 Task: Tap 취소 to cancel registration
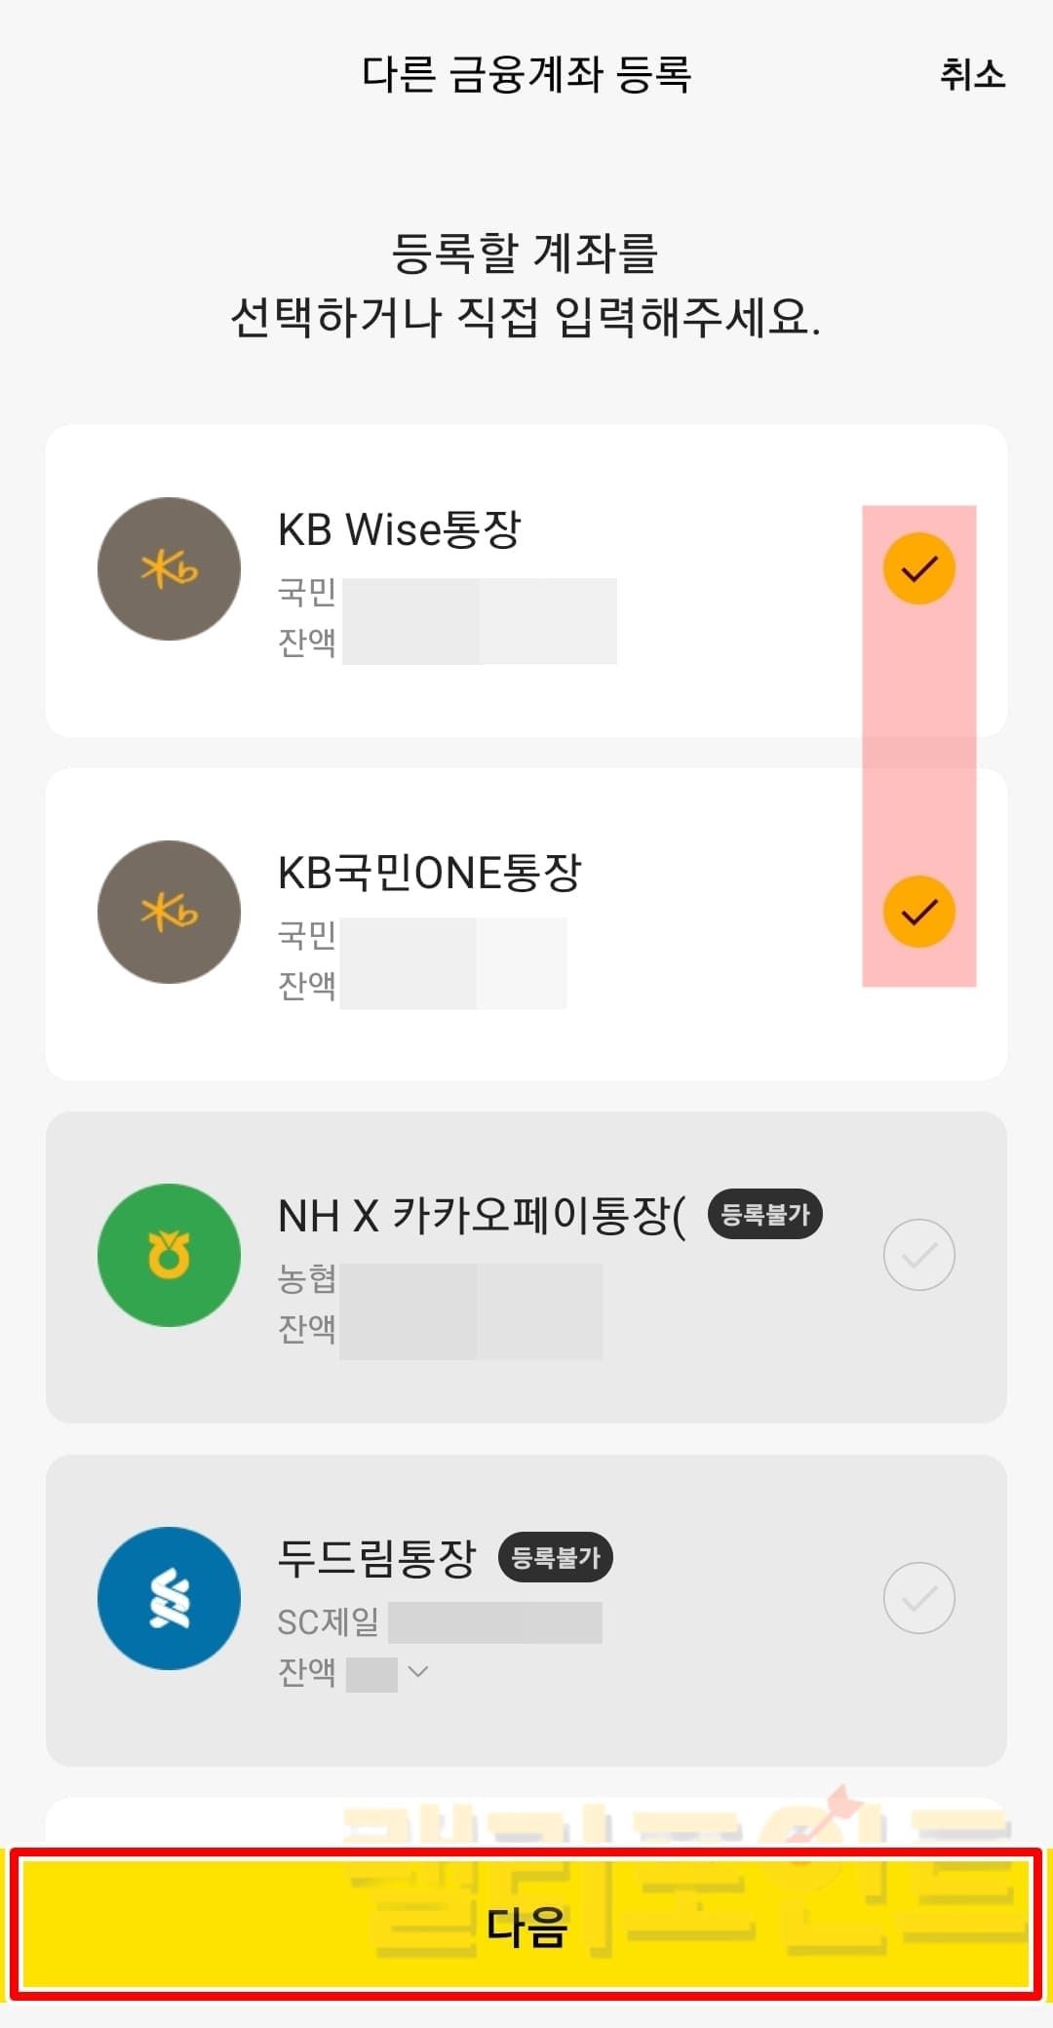pos(972,74)
